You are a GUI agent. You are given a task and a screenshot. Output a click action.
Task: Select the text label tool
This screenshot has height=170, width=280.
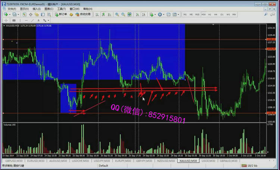click(x=38, y=20)
